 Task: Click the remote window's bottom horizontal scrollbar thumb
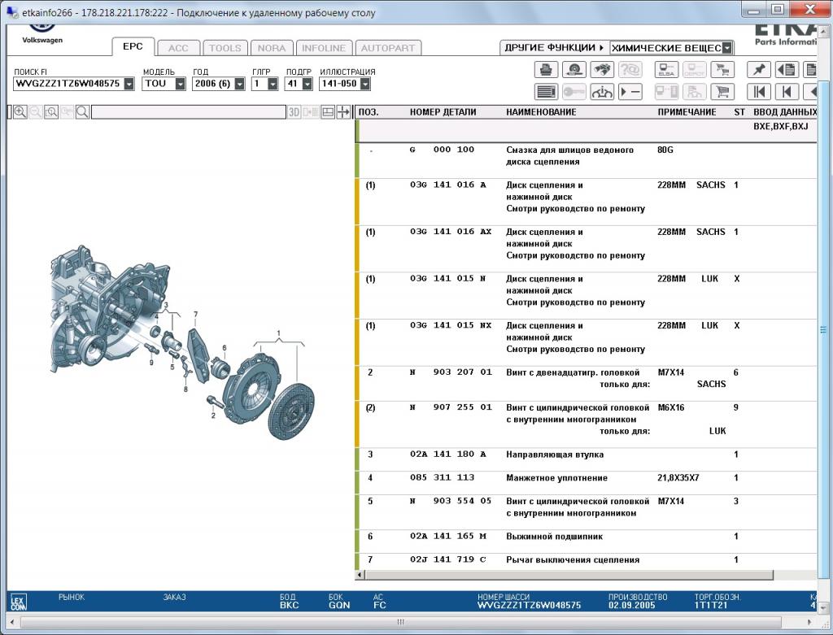click(400, 622)
